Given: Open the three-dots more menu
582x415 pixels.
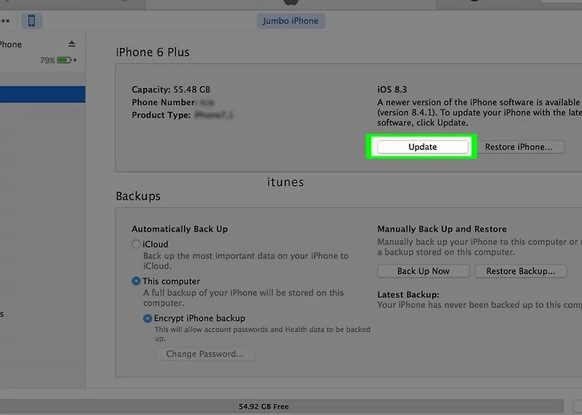Looking at the screenshot, I should 5,21.
